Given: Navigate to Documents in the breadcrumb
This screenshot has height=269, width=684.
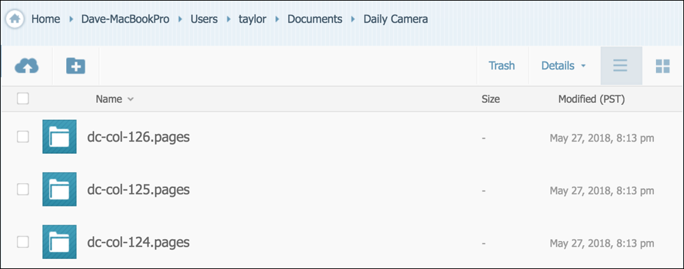Looking at the screenshot, I should [315, 19].
